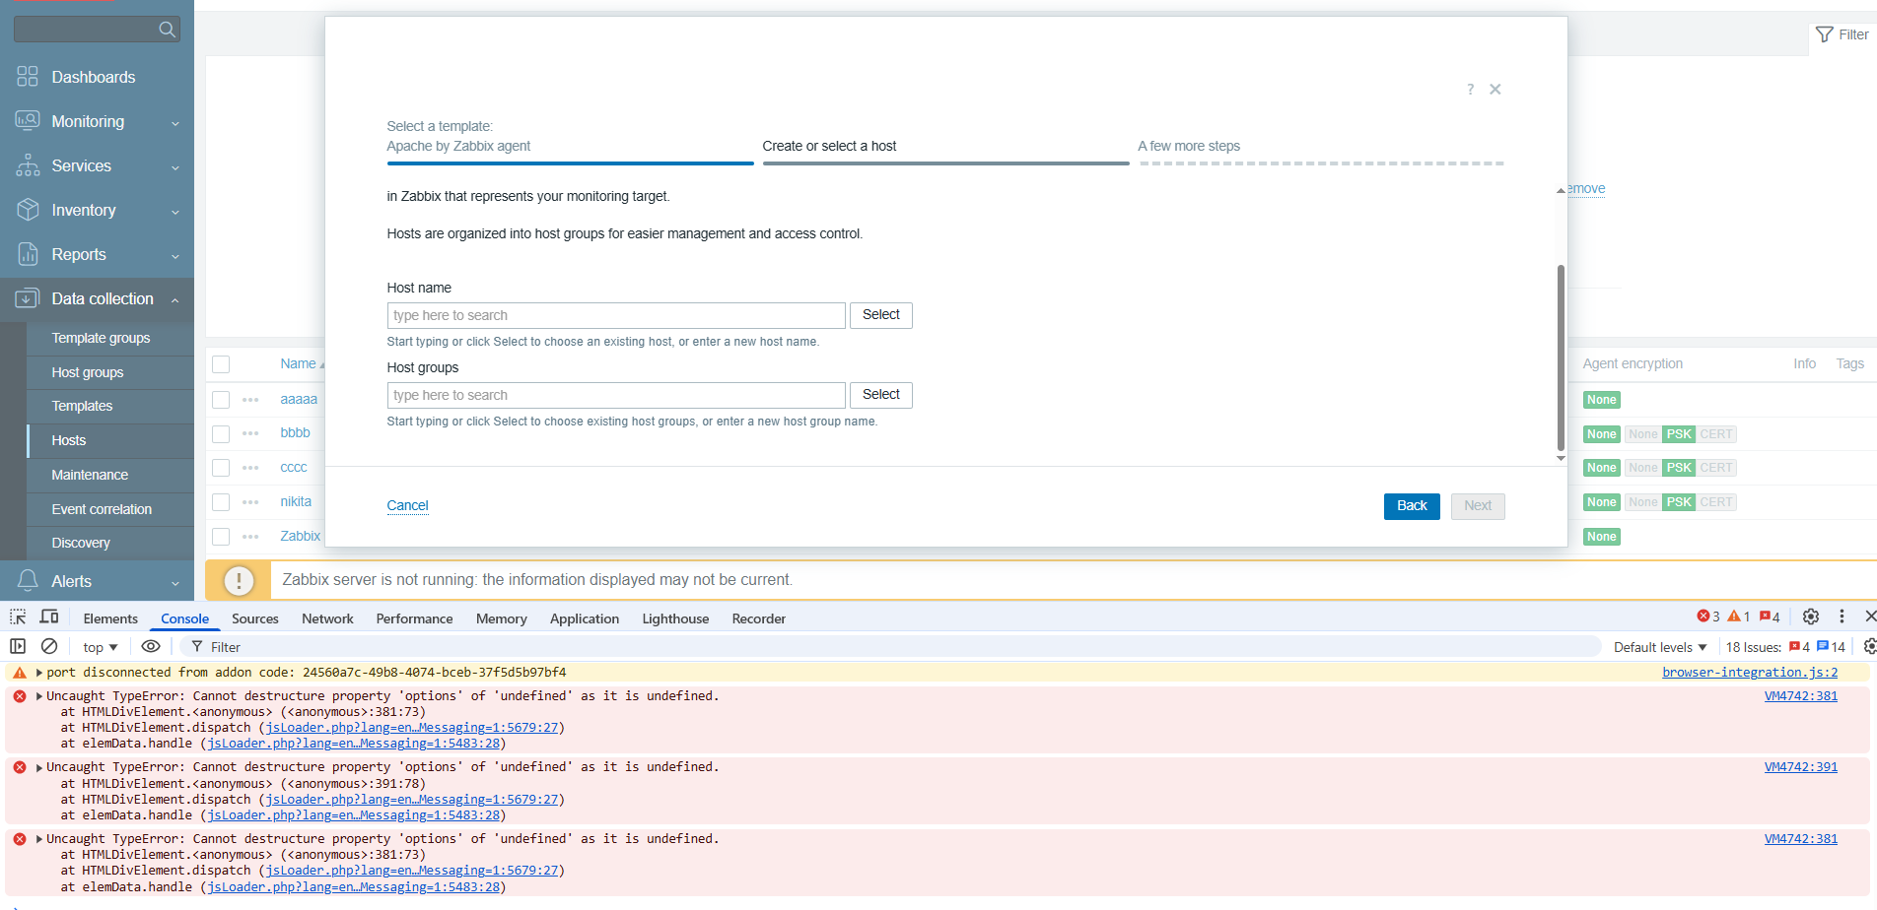Sort the hosts table by Name column
This screenshot has width=1877, height=910.
point(298,364)
